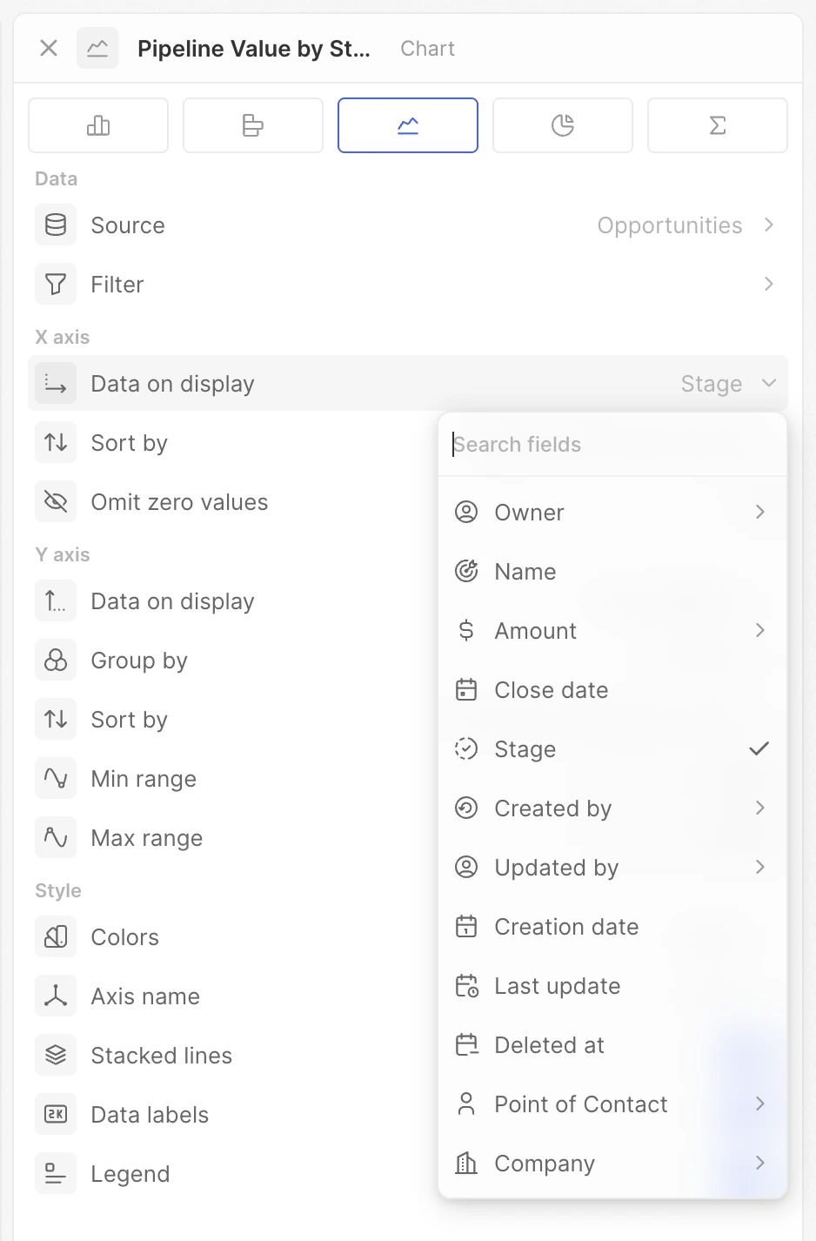
Task: Expand the Company submenu chevron
Action: point(760,1163)
